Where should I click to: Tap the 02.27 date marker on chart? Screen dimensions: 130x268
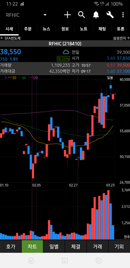73,185
